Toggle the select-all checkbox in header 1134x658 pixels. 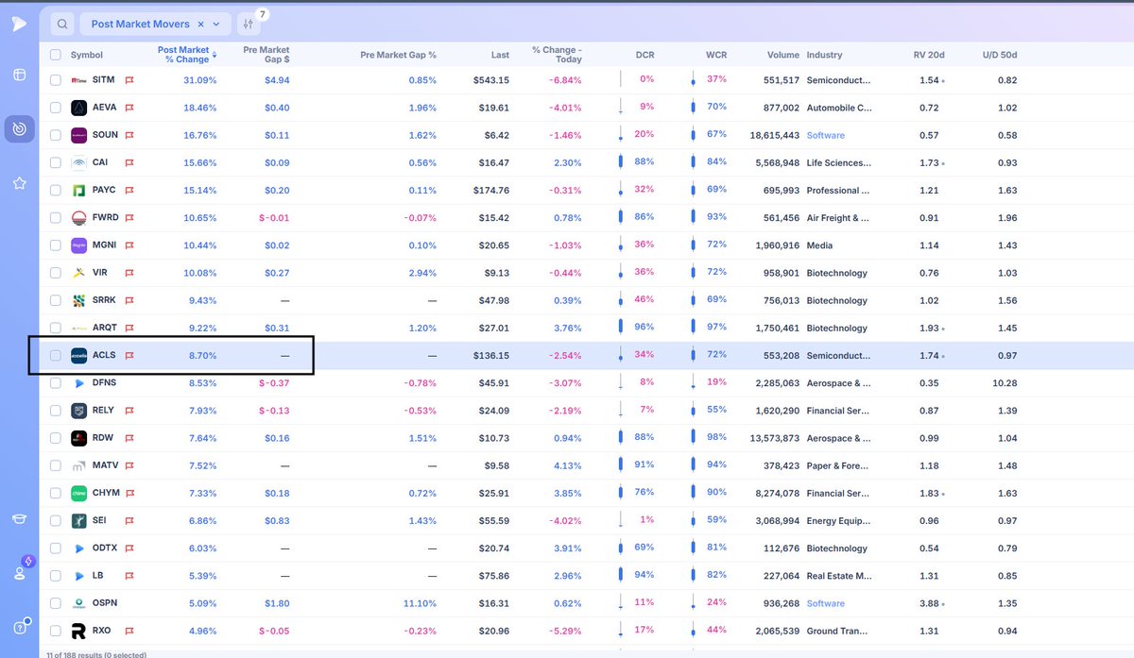[x=55, y=55]
